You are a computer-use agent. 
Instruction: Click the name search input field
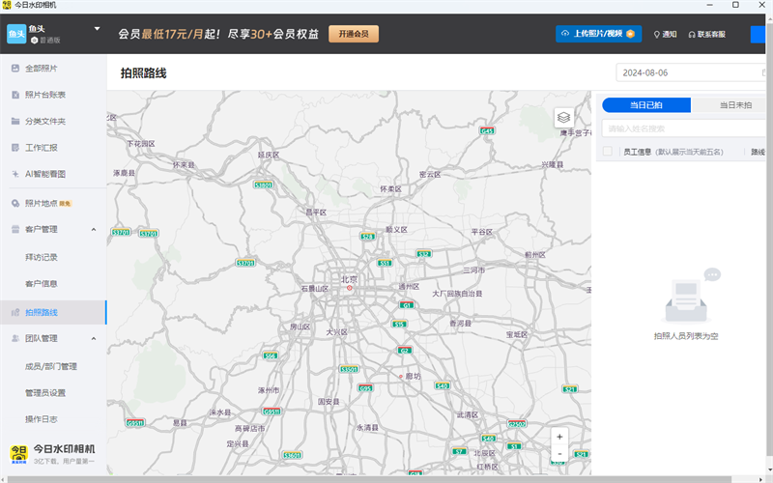676,128
